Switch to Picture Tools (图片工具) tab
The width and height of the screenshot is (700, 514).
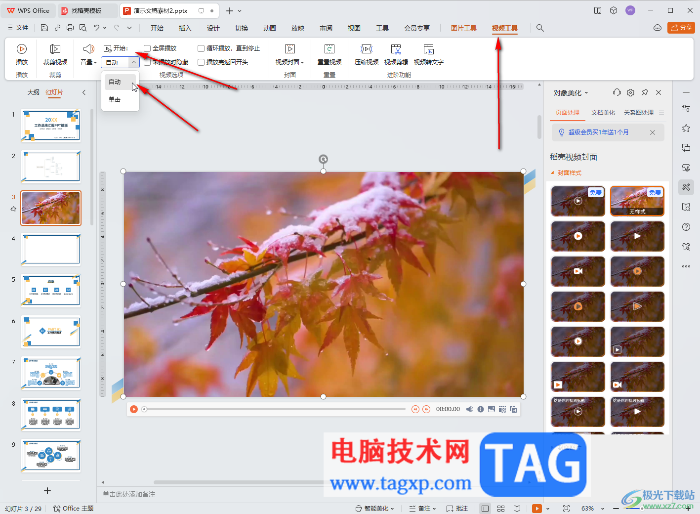464,28
